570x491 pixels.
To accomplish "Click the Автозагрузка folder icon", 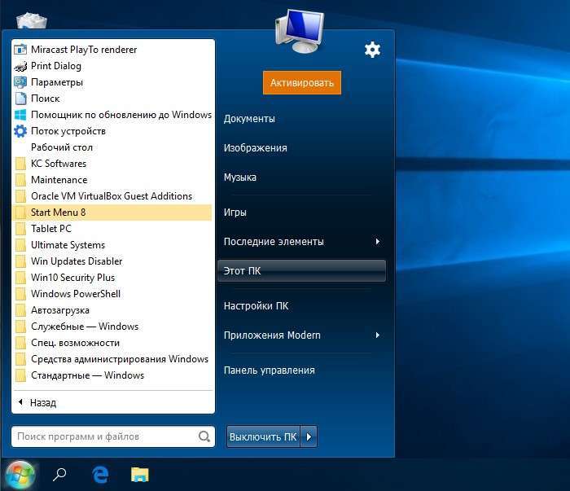I will click(x=20, y=310).
